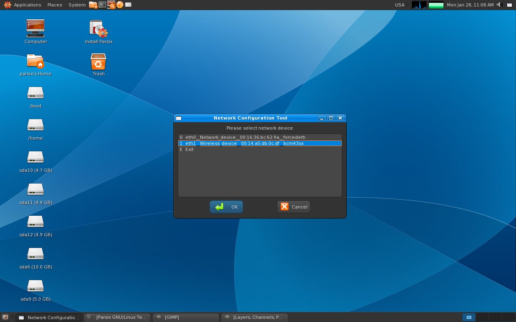Switch to Network Configuration taskbar entry
The width and height of the screenshot is (516, 322).
click(x=49, y=317)
